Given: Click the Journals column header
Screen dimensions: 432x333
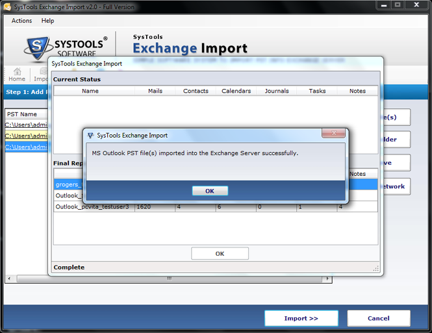Looking at the screenshot, I should (x=277, y=91).
